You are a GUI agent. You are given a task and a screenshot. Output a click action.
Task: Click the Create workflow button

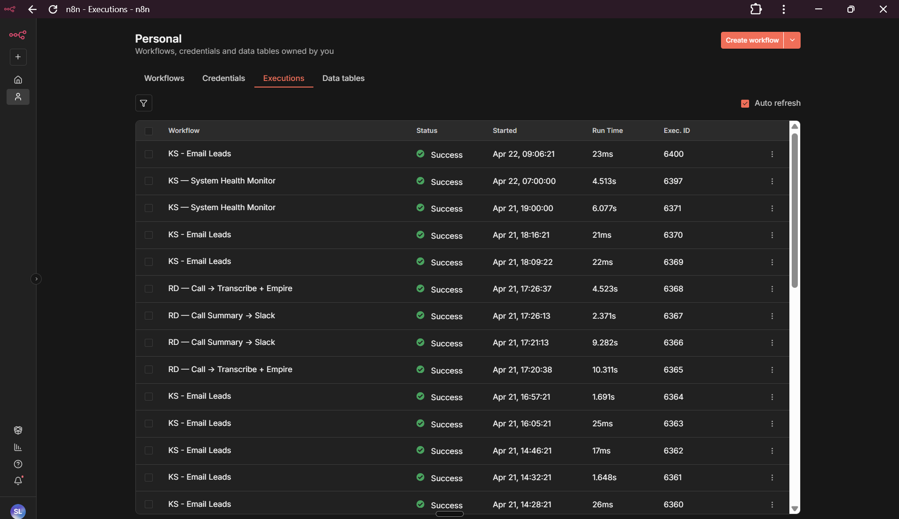(x=751, y=40)
